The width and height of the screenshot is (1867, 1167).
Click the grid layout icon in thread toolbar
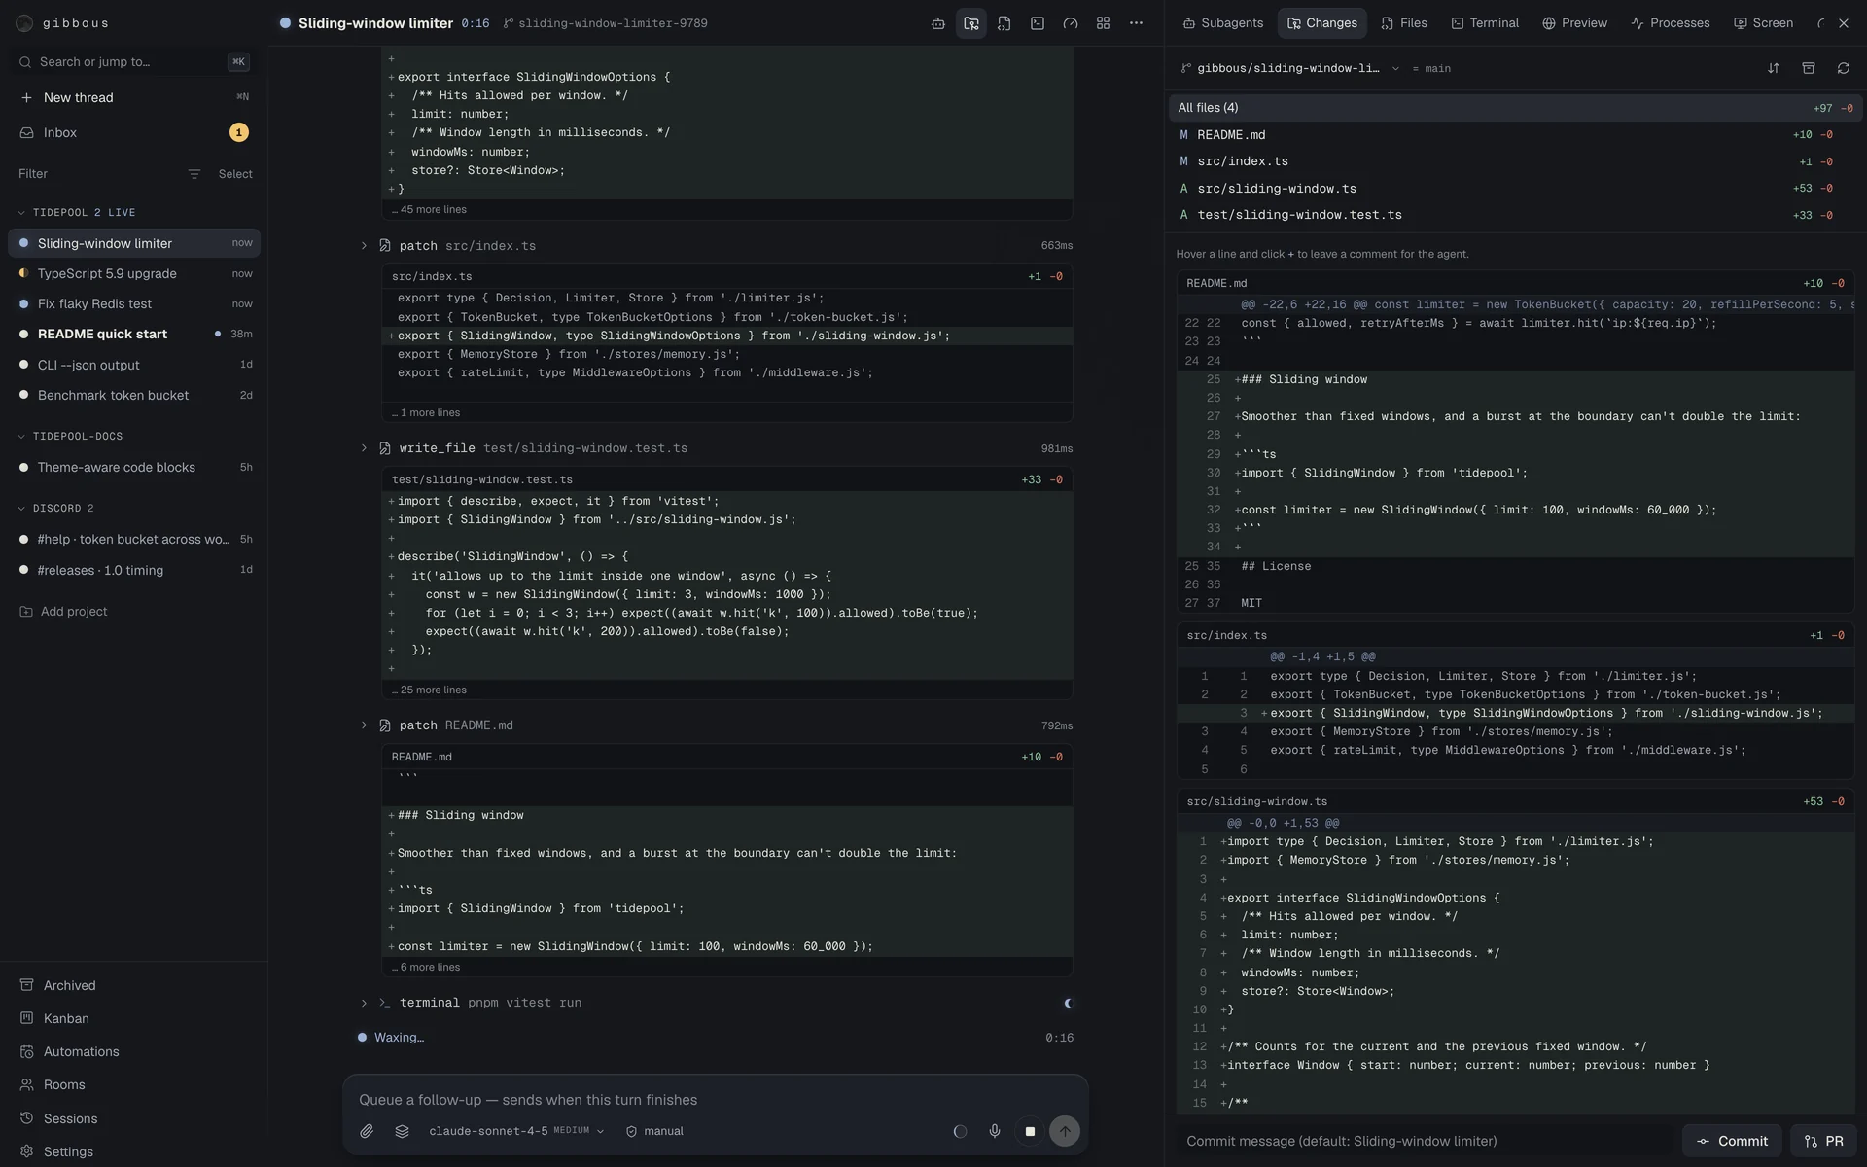[x=1104, y=23]
